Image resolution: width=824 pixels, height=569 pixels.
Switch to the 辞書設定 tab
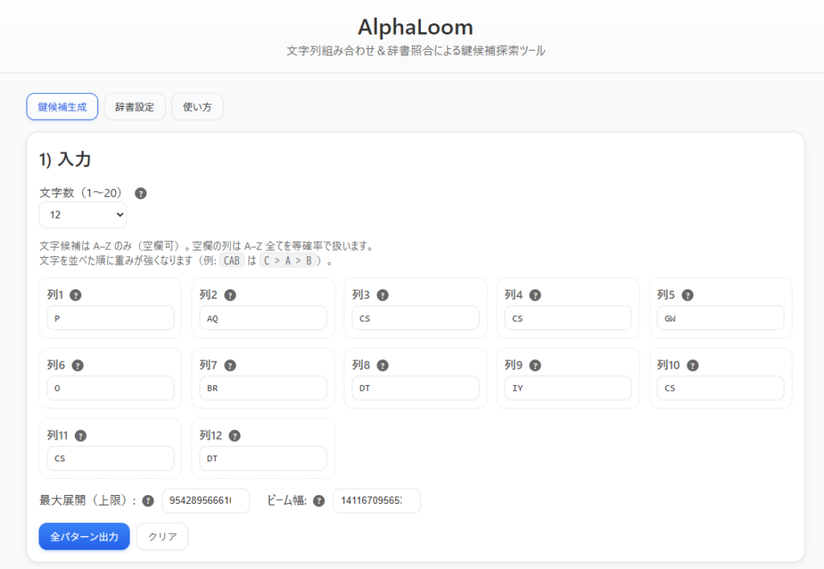(134, 107)
